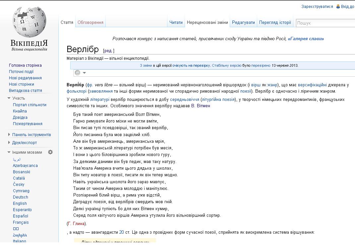This screenshot has height=245, width=355.
Task: Open the середньовіччя link
Action: coord(185,99)
